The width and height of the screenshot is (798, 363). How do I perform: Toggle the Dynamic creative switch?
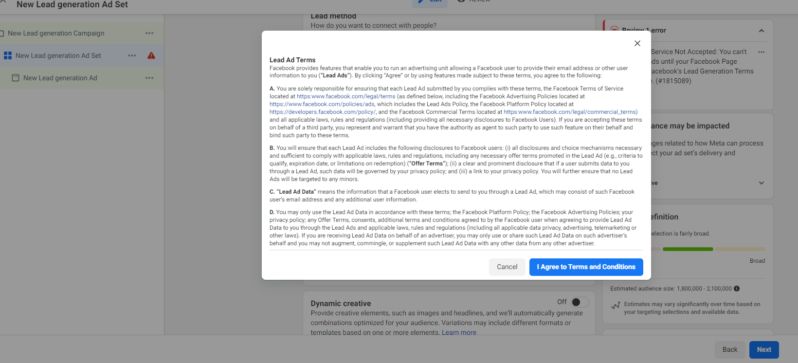(580, 302)
